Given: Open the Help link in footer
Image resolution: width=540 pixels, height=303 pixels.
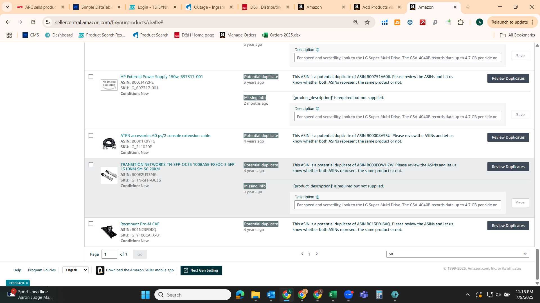Looking at the screenshot, I should [17, 270].
